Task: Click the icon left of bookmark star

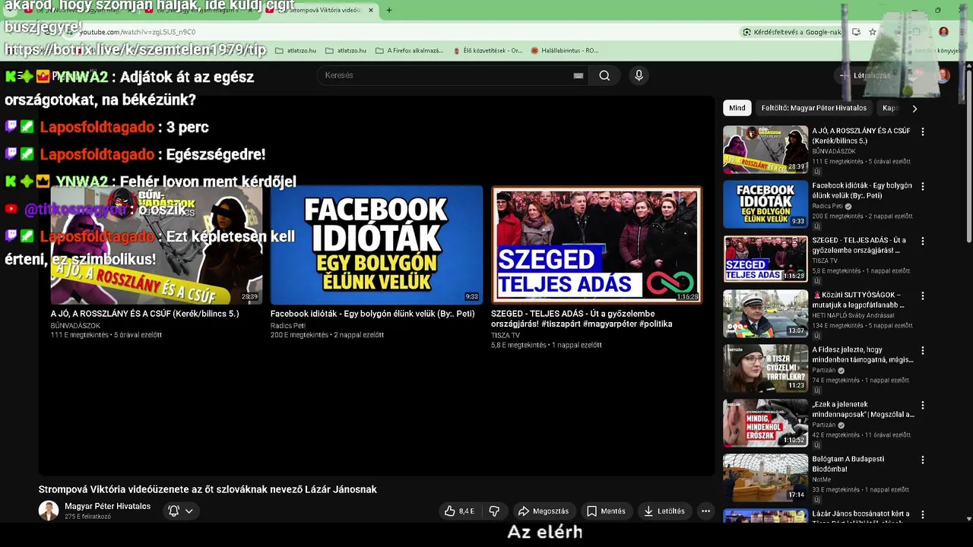Action: (x=856, y=32)
